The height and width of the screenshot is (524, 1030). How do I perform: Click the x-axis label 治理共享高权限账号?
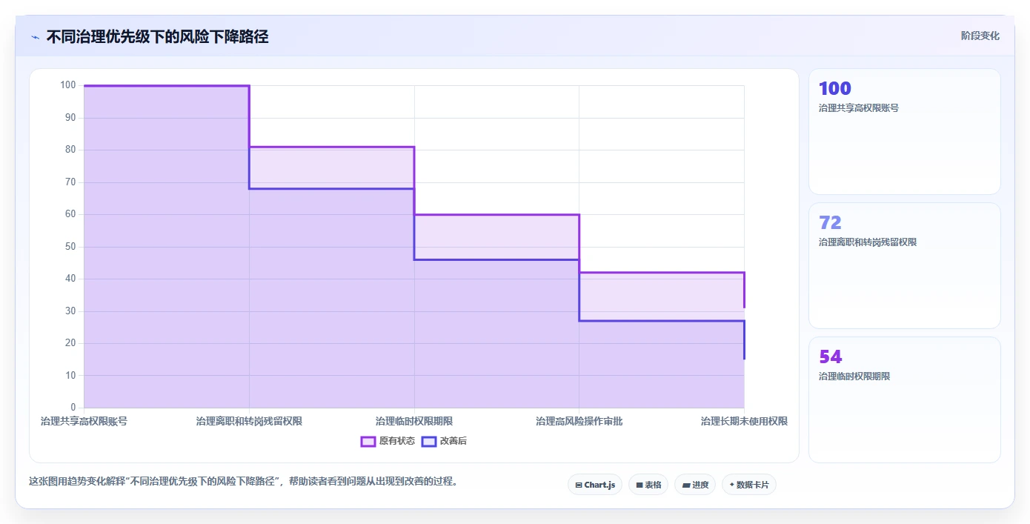pyautogui.click(x=84, y=421)
